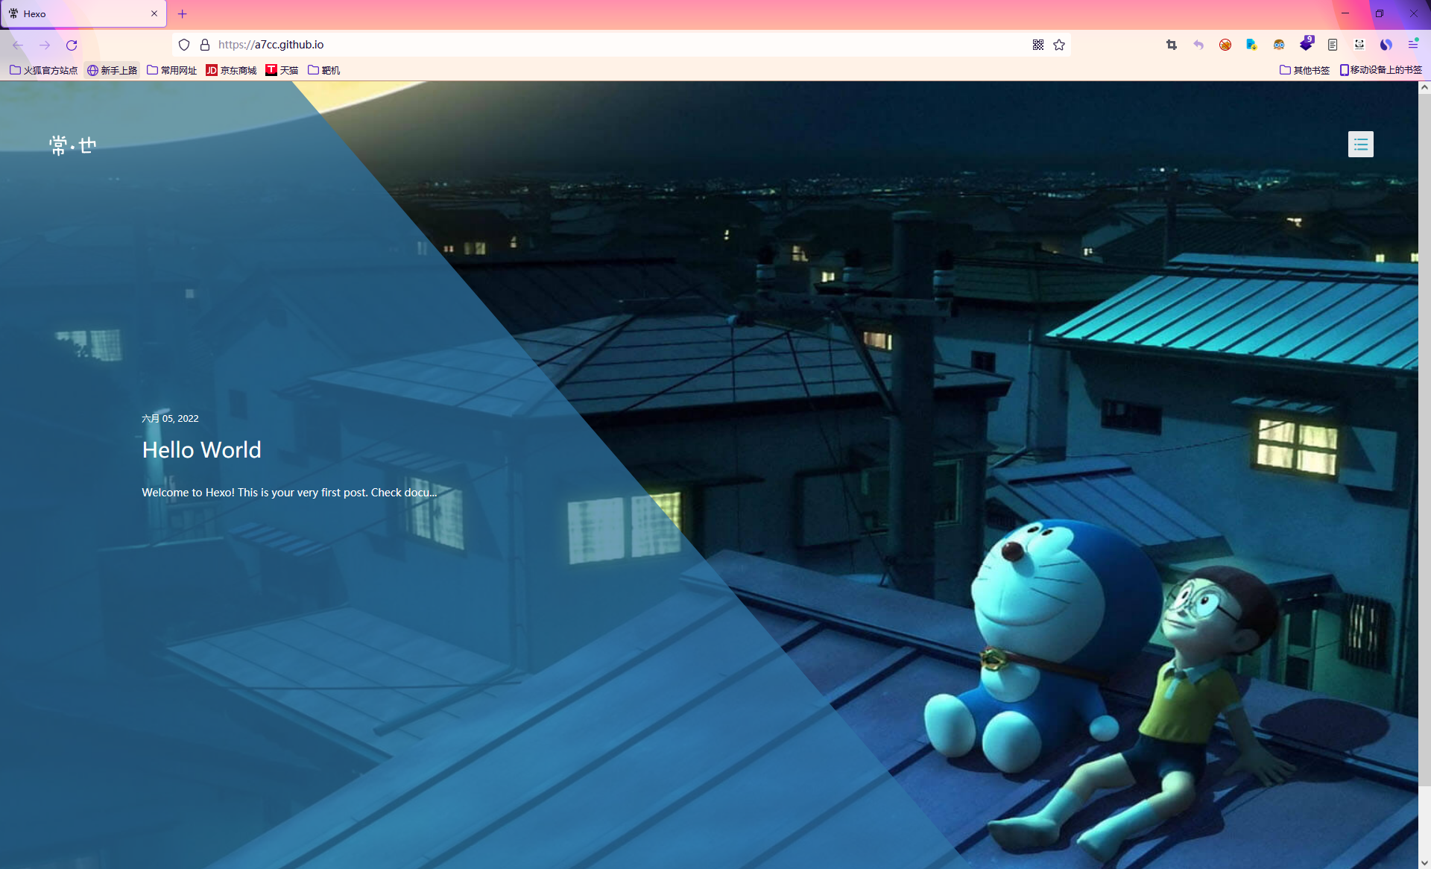Open the blue swirl extension icon
The image size is (1431, 869).
(1386, 45)
